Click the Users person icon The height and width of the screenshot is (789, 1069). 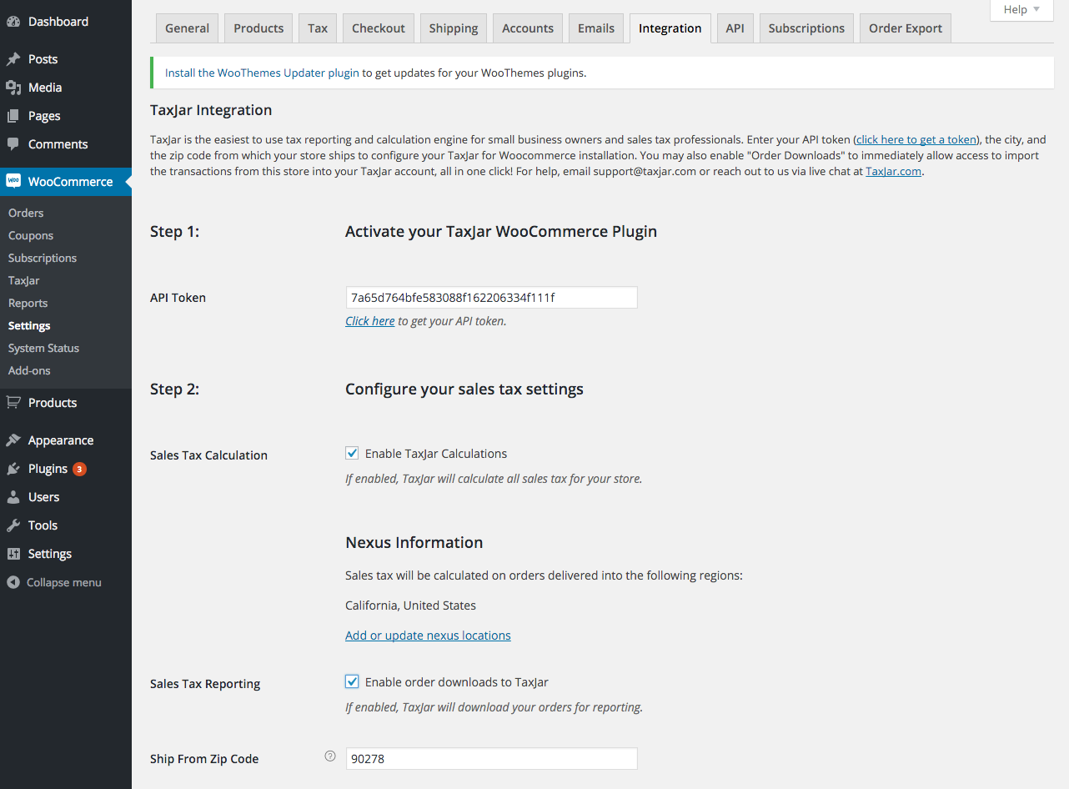tap(13, 497)
